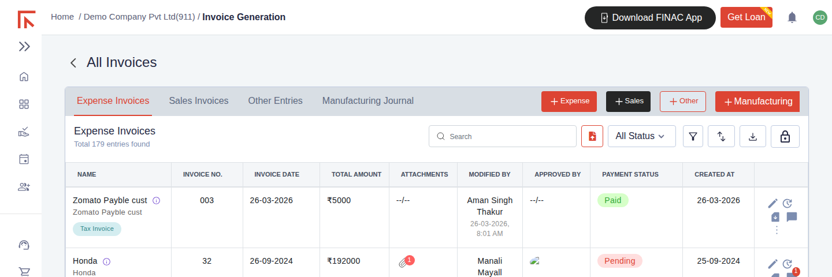832x277 pixels.
Task: Open the calendar icon in sidebar
Action: (24, 159)
